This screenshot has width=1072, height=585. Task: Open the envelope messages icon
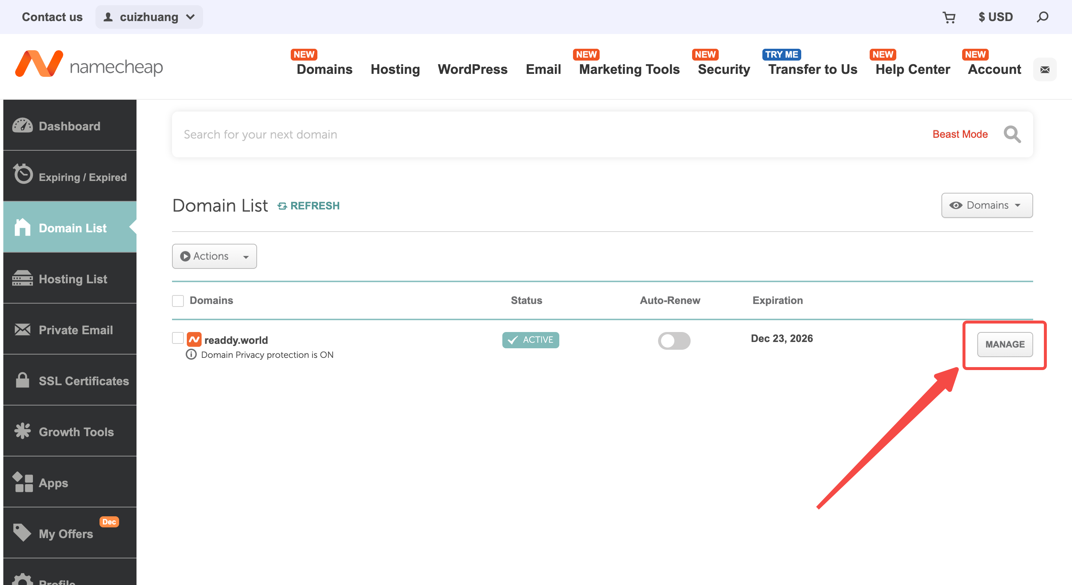1045,69
